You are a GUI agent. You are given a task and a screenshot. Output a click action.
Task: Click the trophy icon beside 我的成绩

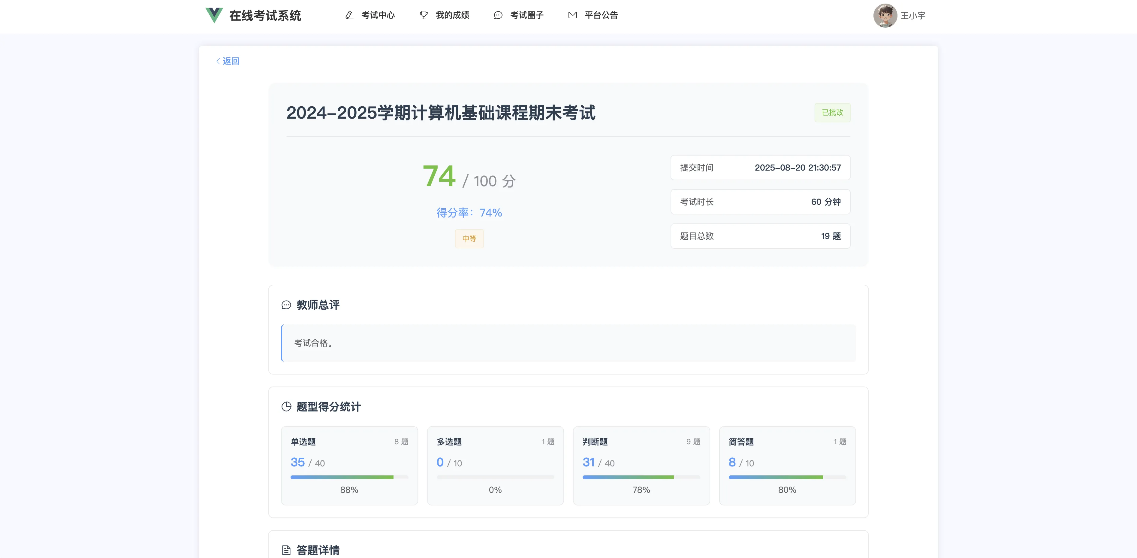tap(424, 15)
